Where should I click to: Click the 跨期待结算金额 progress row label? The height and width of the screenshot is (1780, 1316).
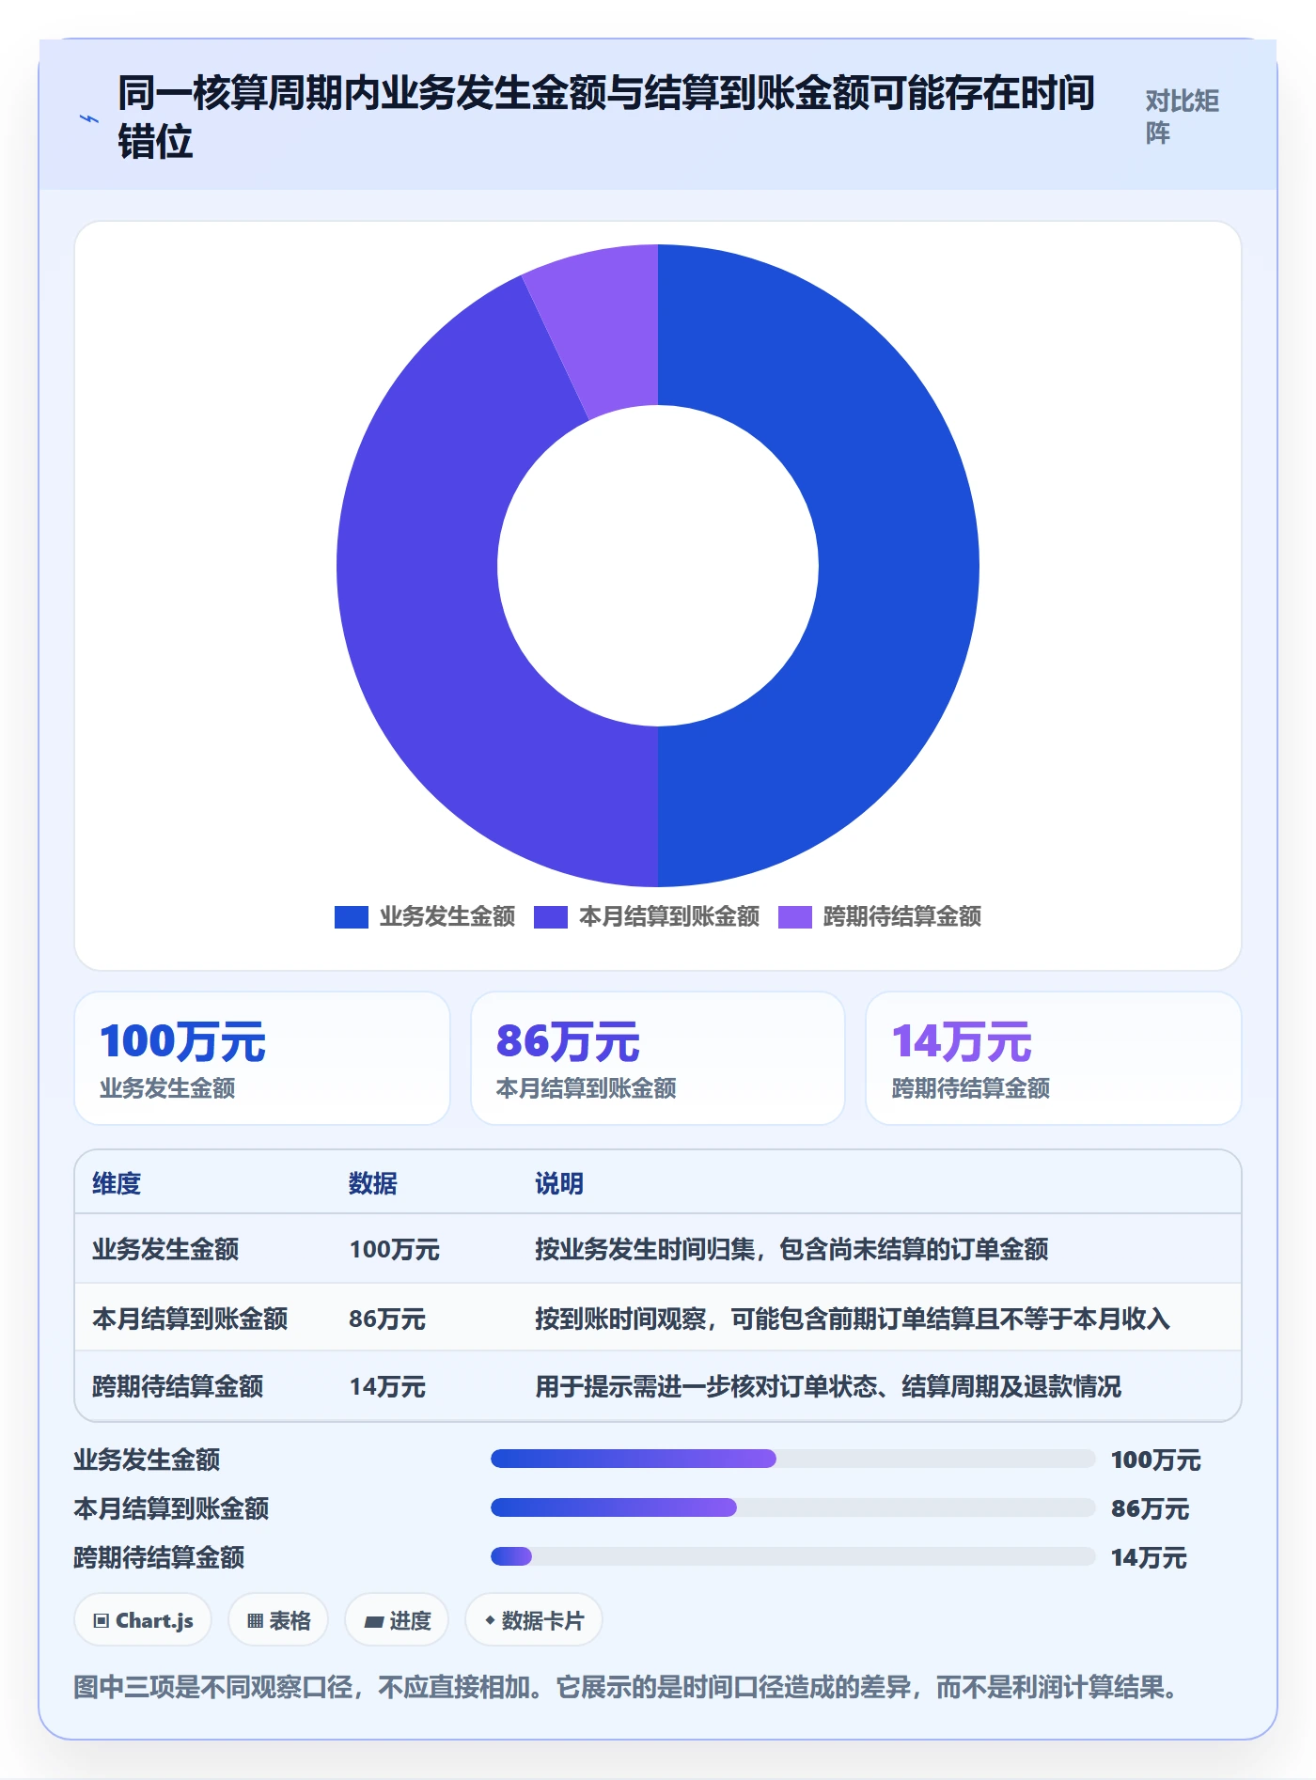pos(159,1557)
